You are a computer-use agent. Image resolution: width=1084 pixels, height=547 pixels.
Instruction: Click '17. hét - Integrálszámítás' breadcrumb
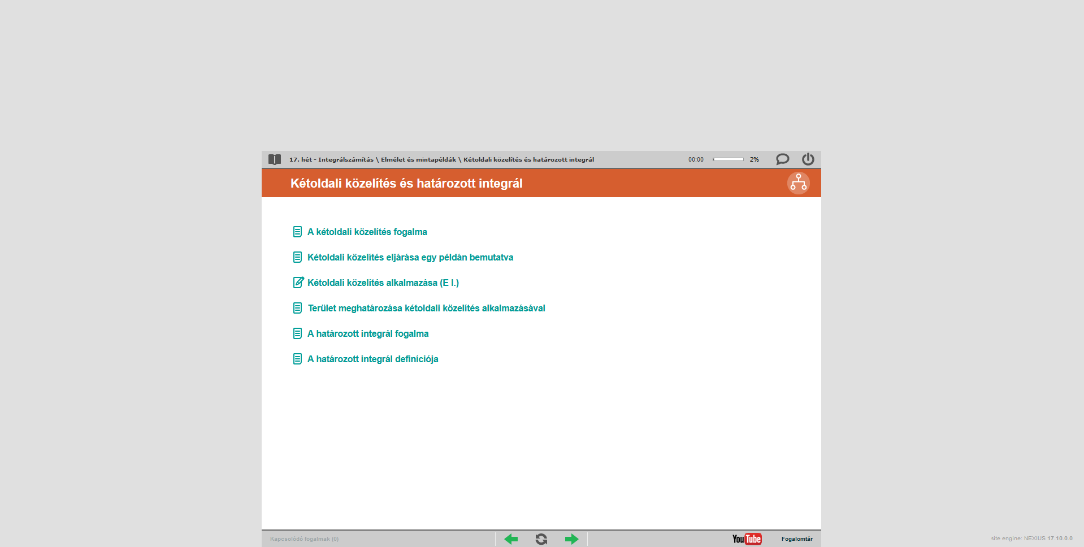(x=331, y=159)
